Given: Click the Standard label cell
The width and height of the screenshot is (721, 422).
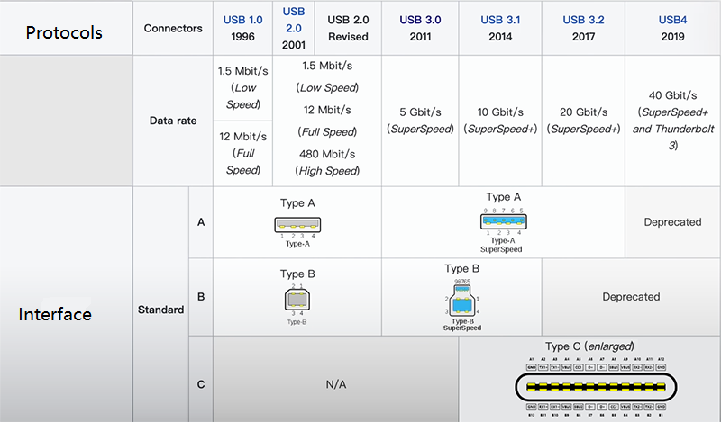Looking at the screenshot, I should (160, 310).
